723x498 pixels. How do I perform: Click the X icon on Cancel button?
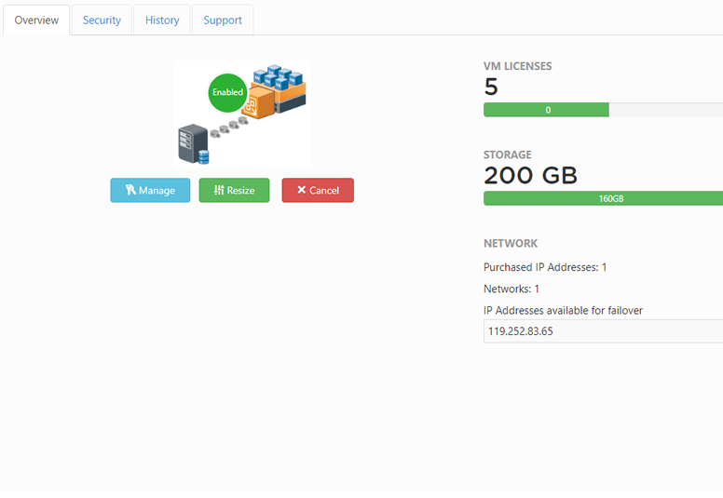[302, 189]
